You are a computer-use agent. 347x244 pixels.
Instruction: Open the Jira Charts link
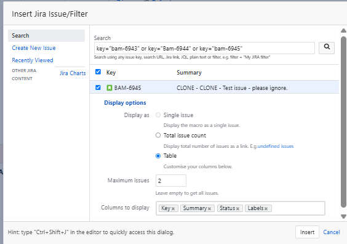73,73
